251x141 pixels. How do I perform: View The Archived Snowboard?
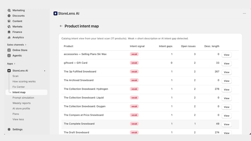click(x=227, y=81)
